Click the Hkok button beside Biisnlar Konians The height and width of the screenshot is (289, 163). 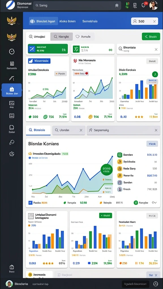[x=152, y=144]
